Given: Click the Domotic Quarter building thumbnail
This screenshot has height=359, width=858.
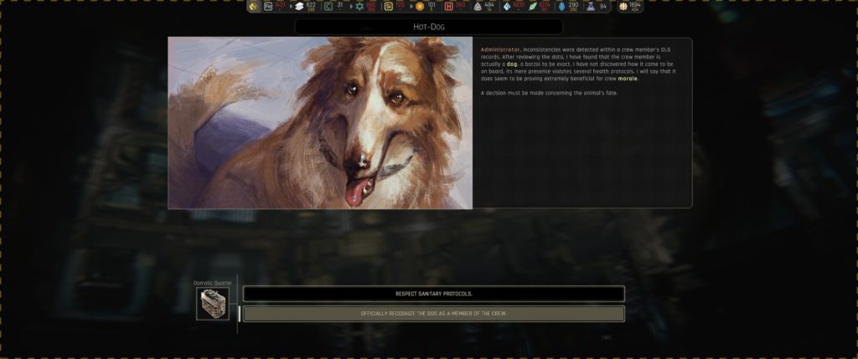Looking at the screenshot, I should (x=212, y=304).
